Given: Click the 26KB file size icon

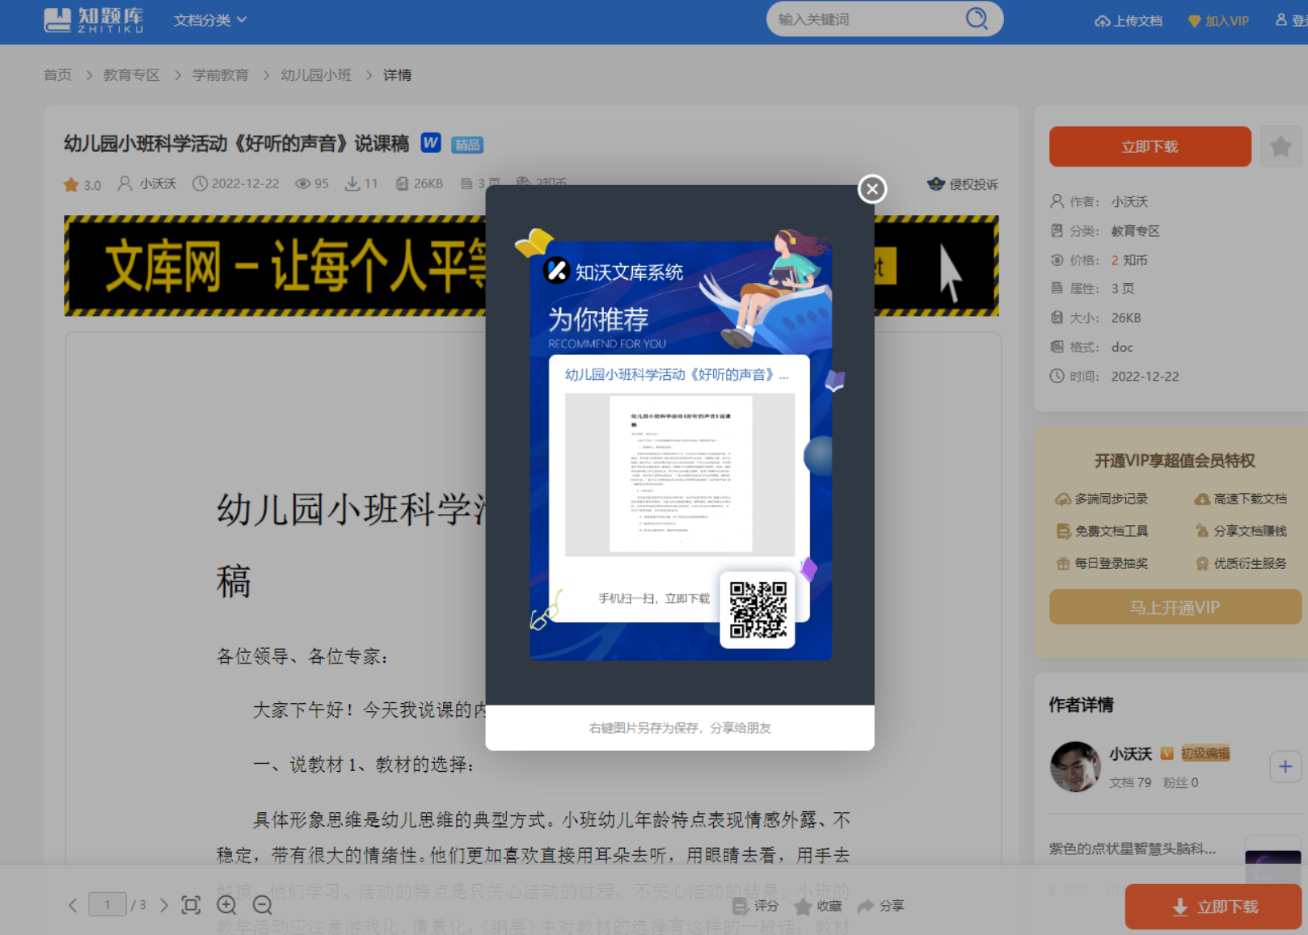Looking at the screenshot, I should tap(402, 184).
